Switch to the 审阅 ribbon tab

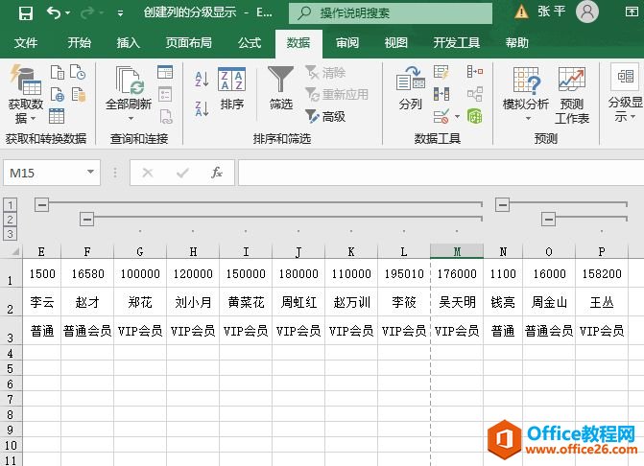347,43
